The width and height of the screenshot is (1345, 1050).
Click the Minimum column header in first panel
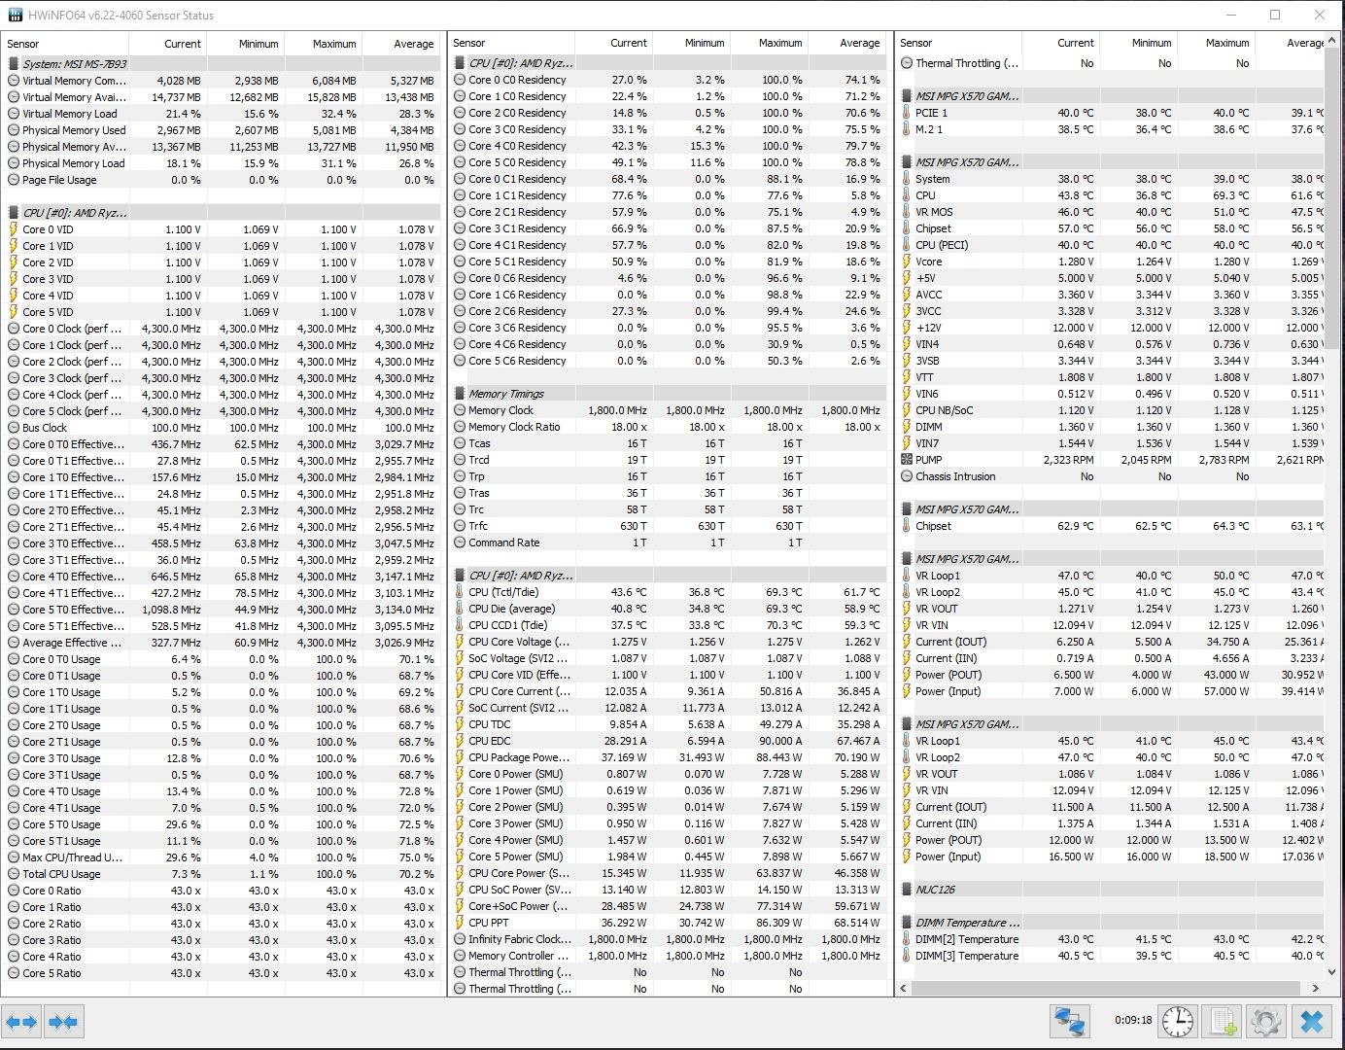[x=245, y=44]
